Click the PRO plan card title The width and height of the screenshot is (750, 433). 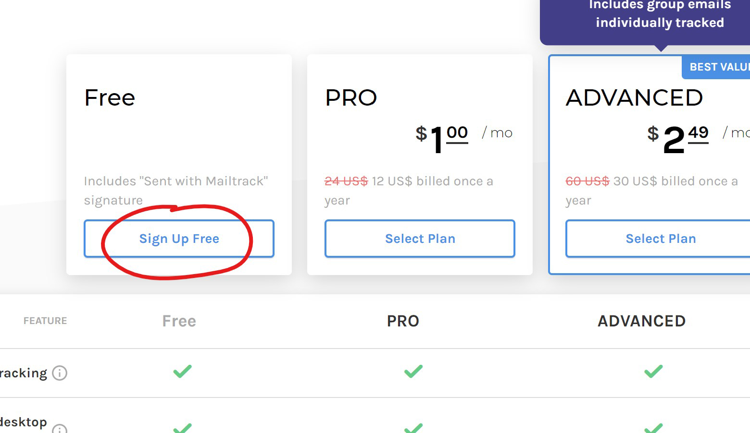351,98
